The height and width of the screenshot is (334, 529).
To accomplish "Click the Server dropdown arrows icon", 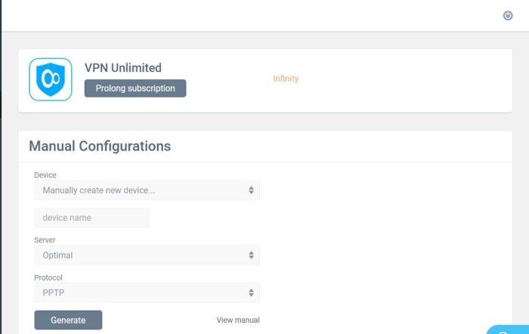I will pyautogui.click(x=251, y=255).
